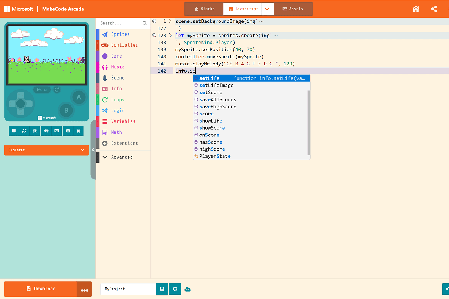Open sprite editor icon beside line 1

pos(154,21)
